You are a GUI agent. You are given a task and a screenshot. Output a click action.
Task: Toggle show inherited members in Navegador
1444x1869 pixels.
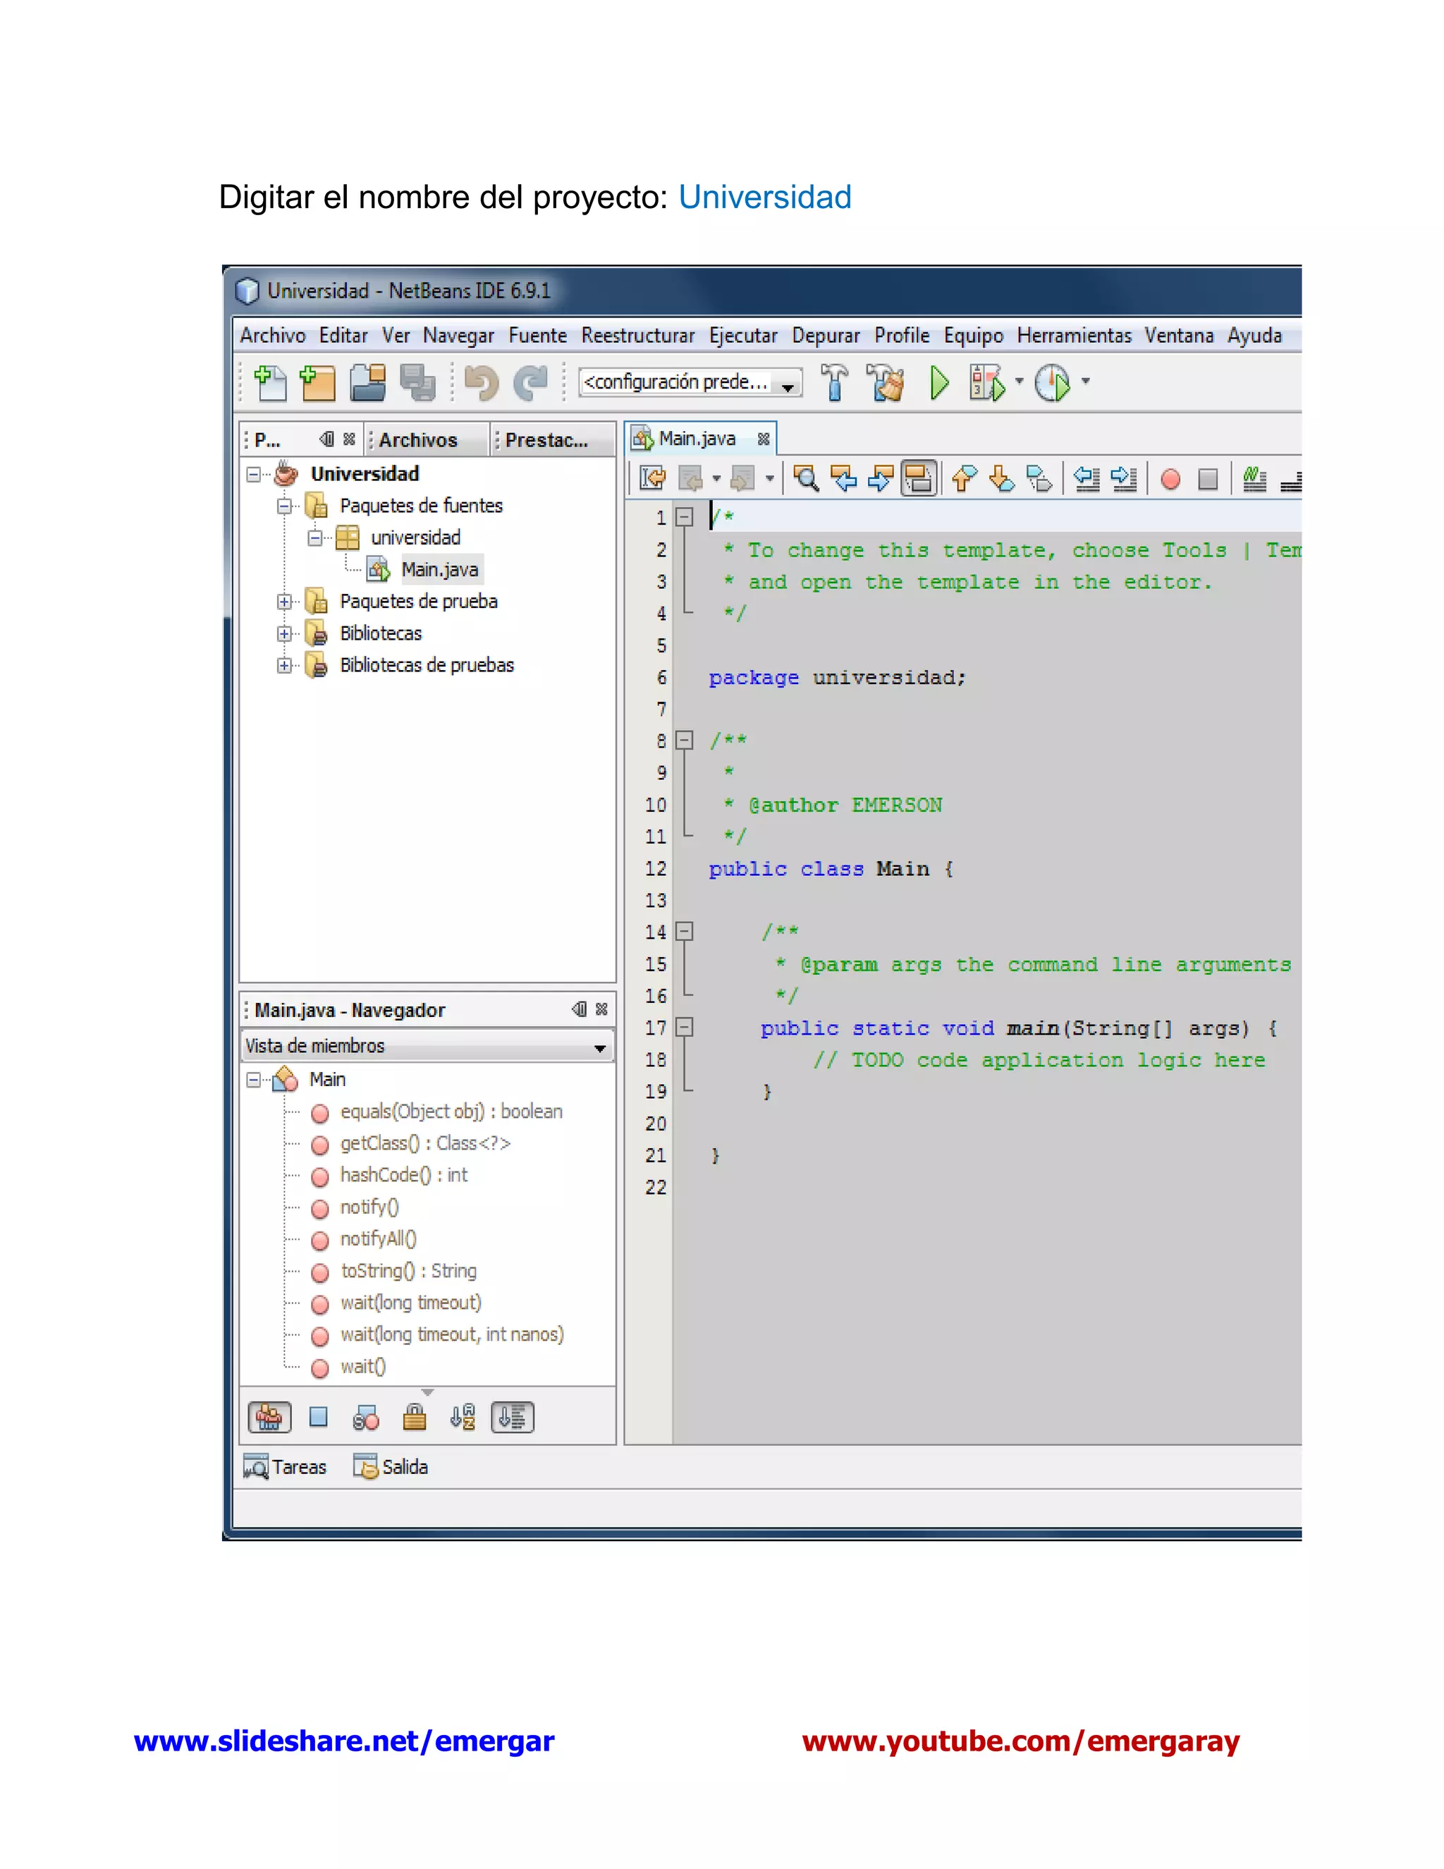click(269, 1417)
